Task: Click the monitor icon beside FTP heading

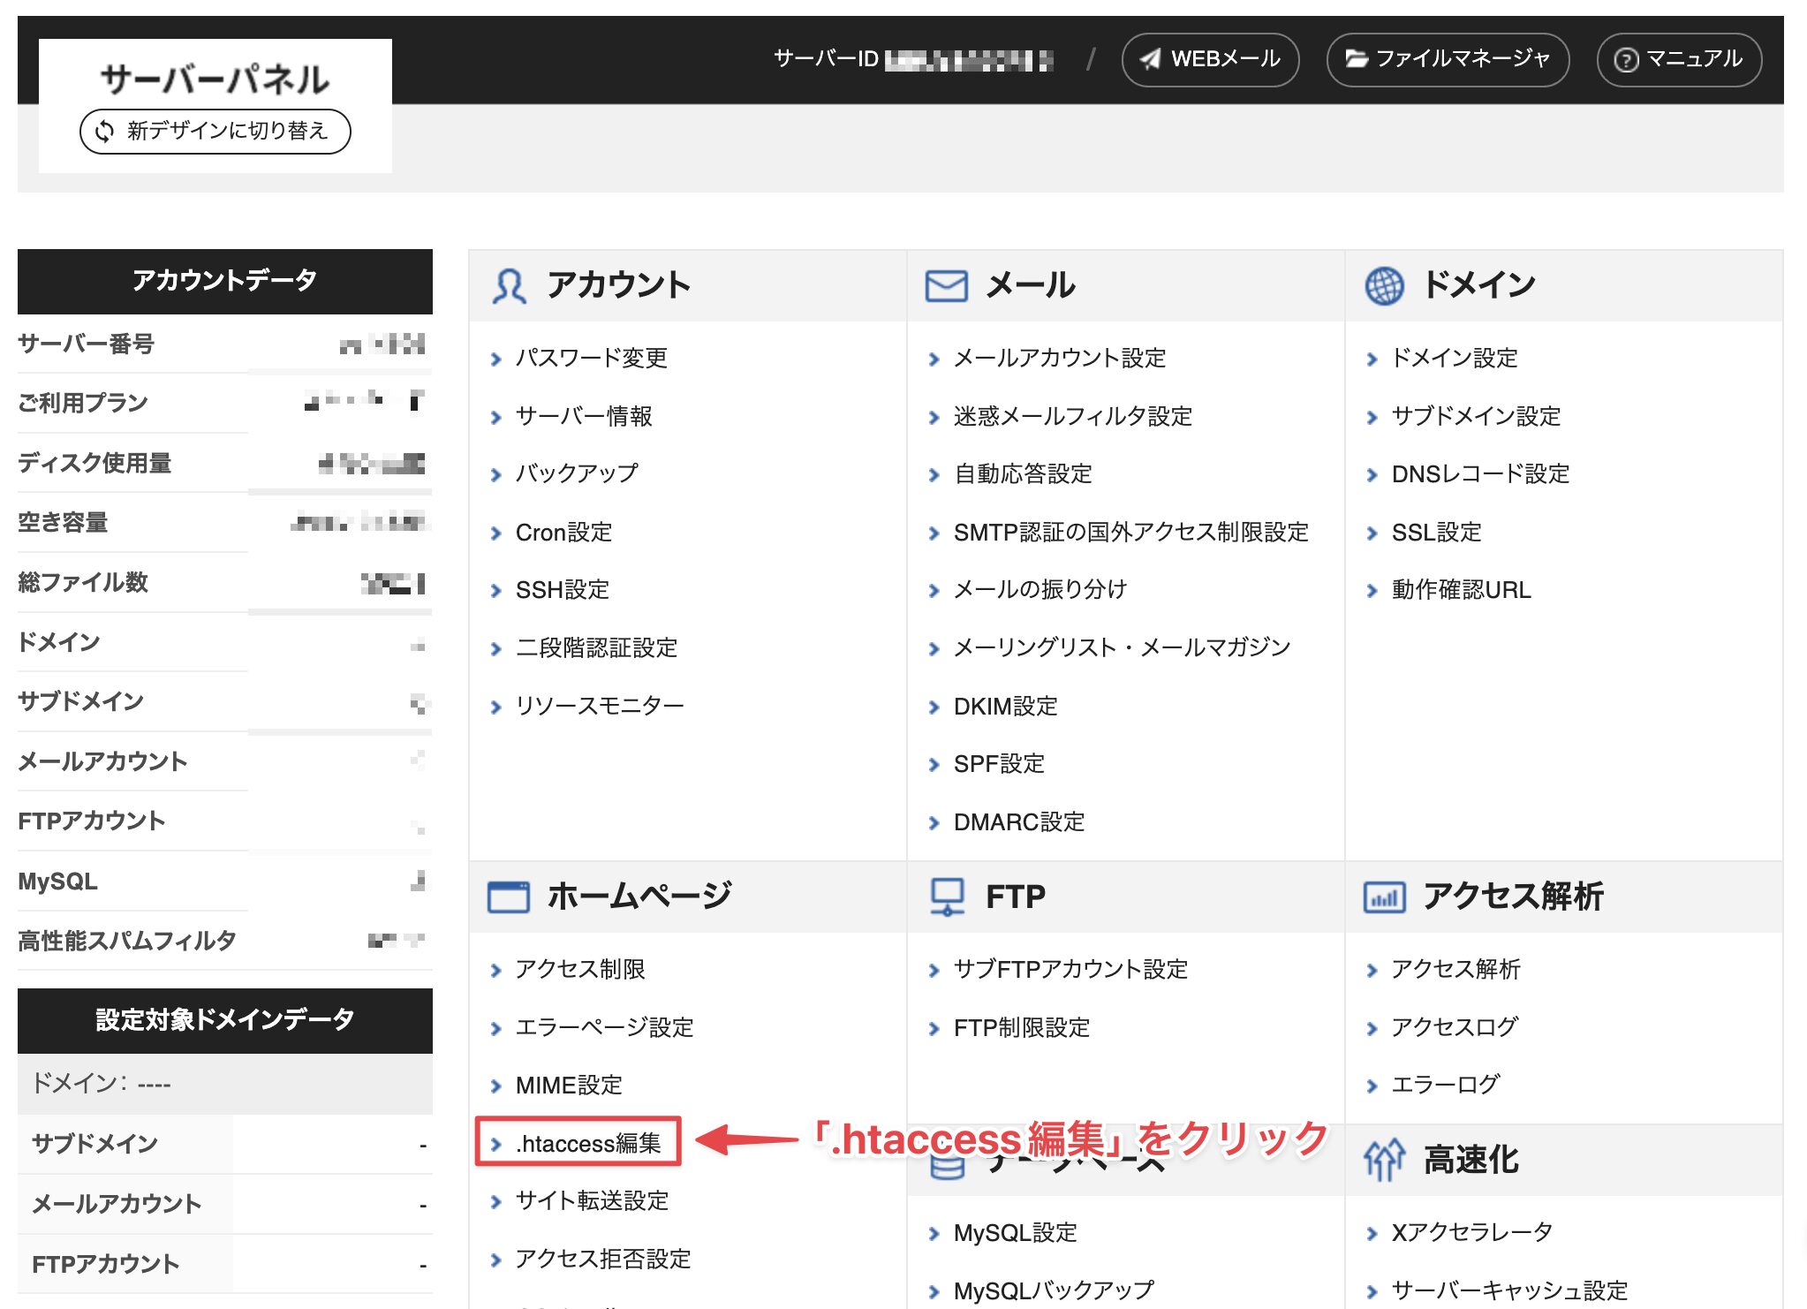Action: (x=947, y=897)
